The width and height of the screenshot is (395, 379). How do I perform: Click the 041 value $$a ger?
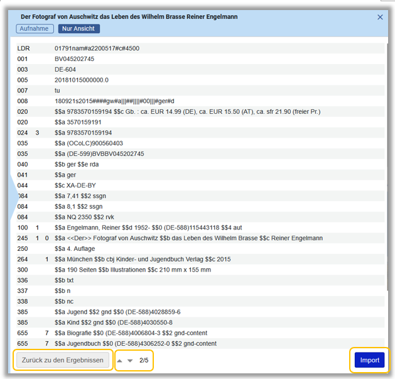(x=65, y=175)
